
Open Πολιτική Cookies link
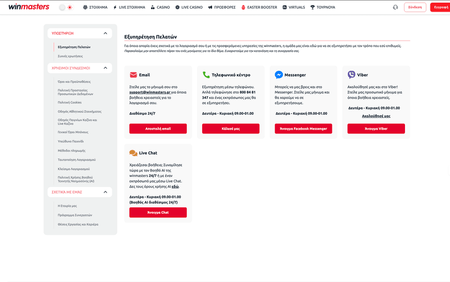70,103
